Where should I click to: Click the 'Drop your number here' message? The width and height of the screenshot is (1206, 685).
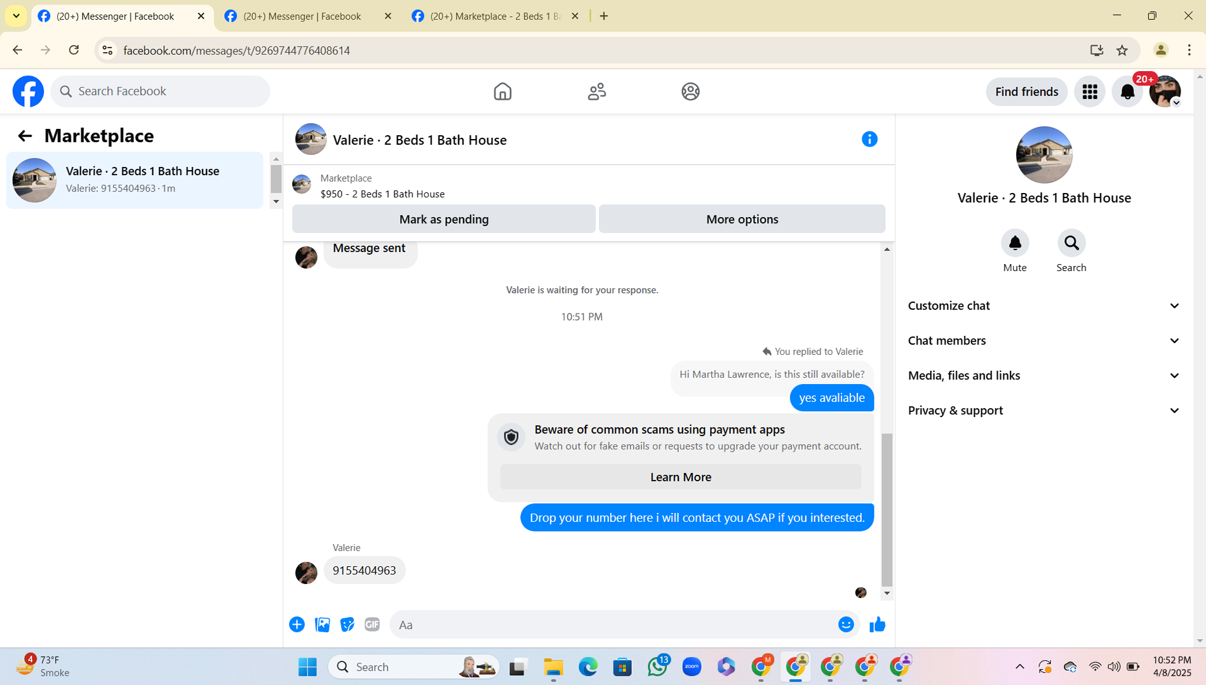697,517
